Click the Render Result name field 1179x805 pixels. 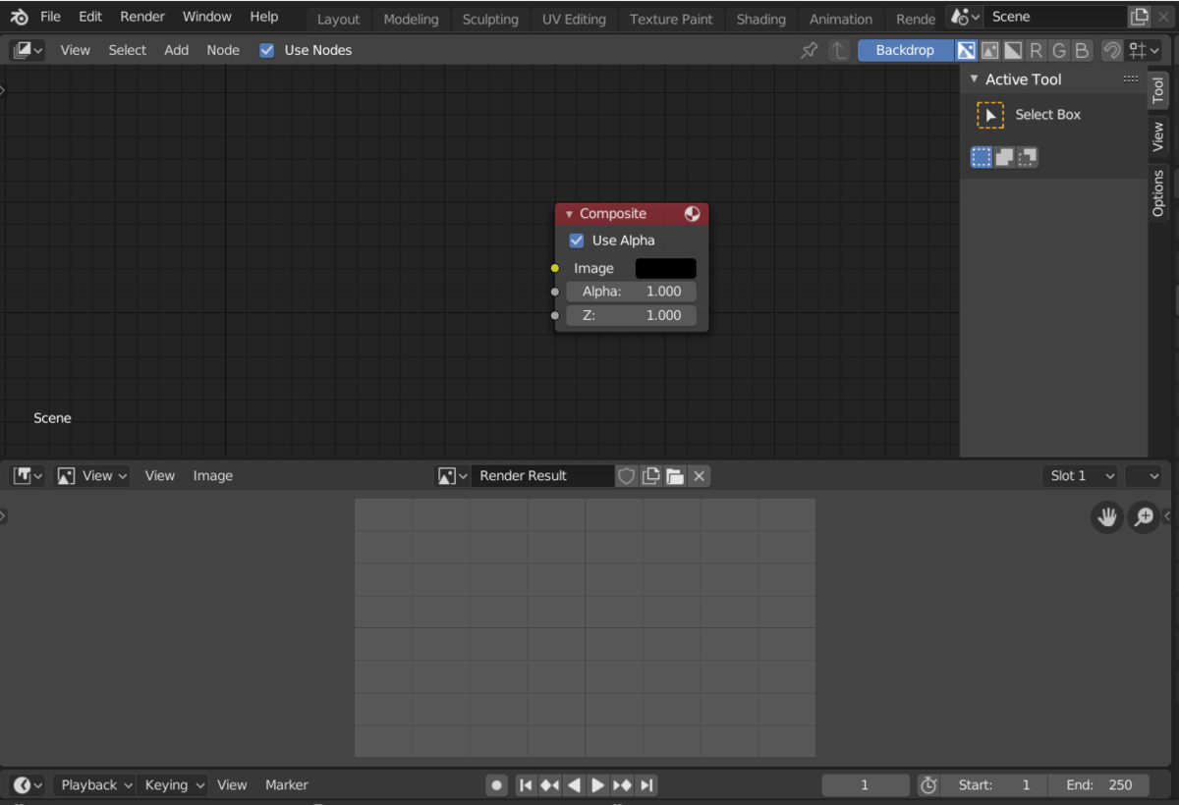542,476
